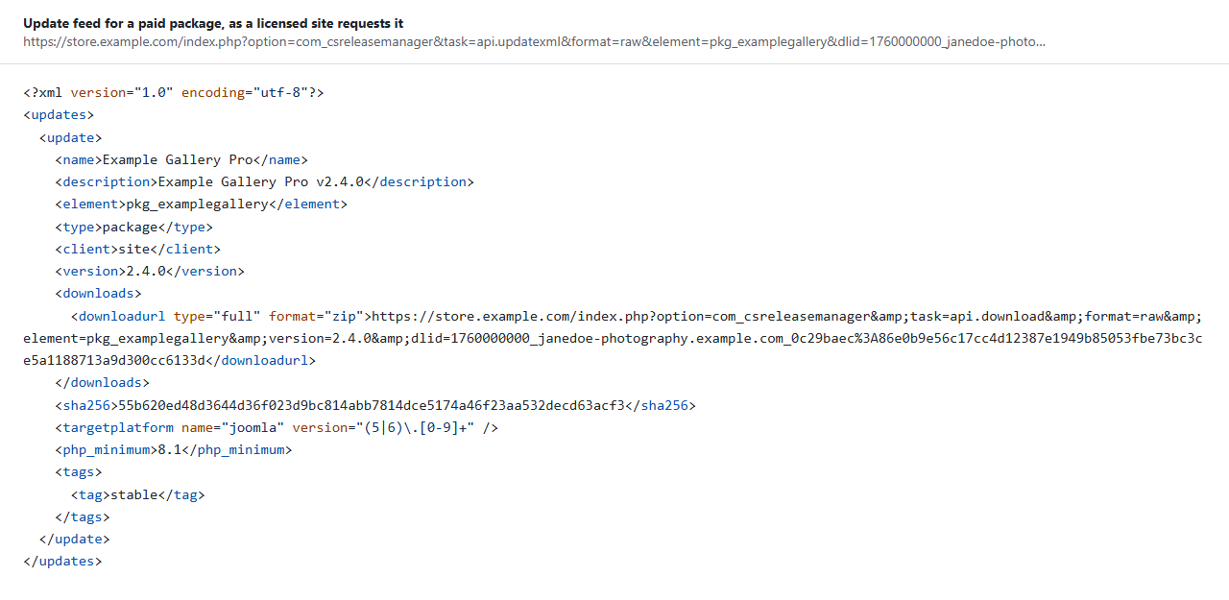The image size is (1229, 600).
Task: Click the version line '2.4.0'
Action: (x=150, y=271)
